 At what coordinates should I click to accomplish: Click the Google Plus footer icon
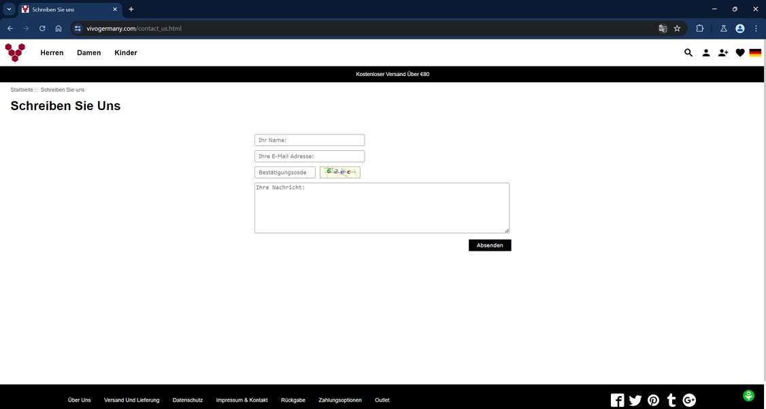click(x=688, y=400)
